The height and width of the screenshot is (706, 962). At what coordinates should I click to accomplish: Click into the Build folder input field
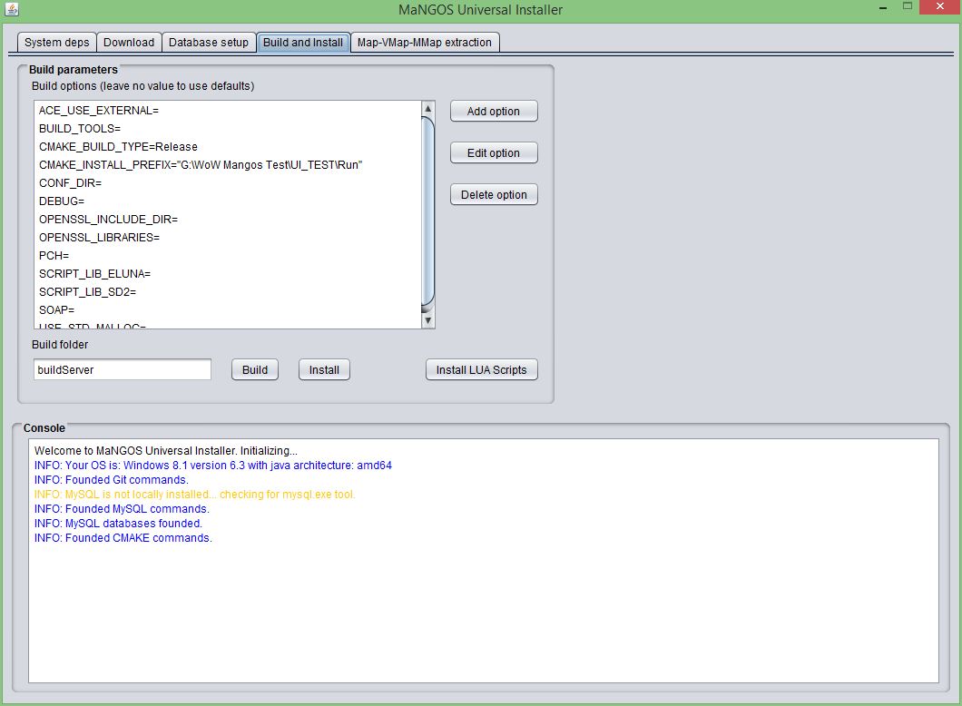[x=123, y=370]
